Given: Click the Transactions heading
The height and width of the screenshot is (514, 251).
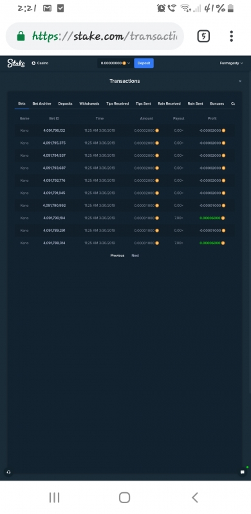Looking at the screenshot, I should click(125, 81).
